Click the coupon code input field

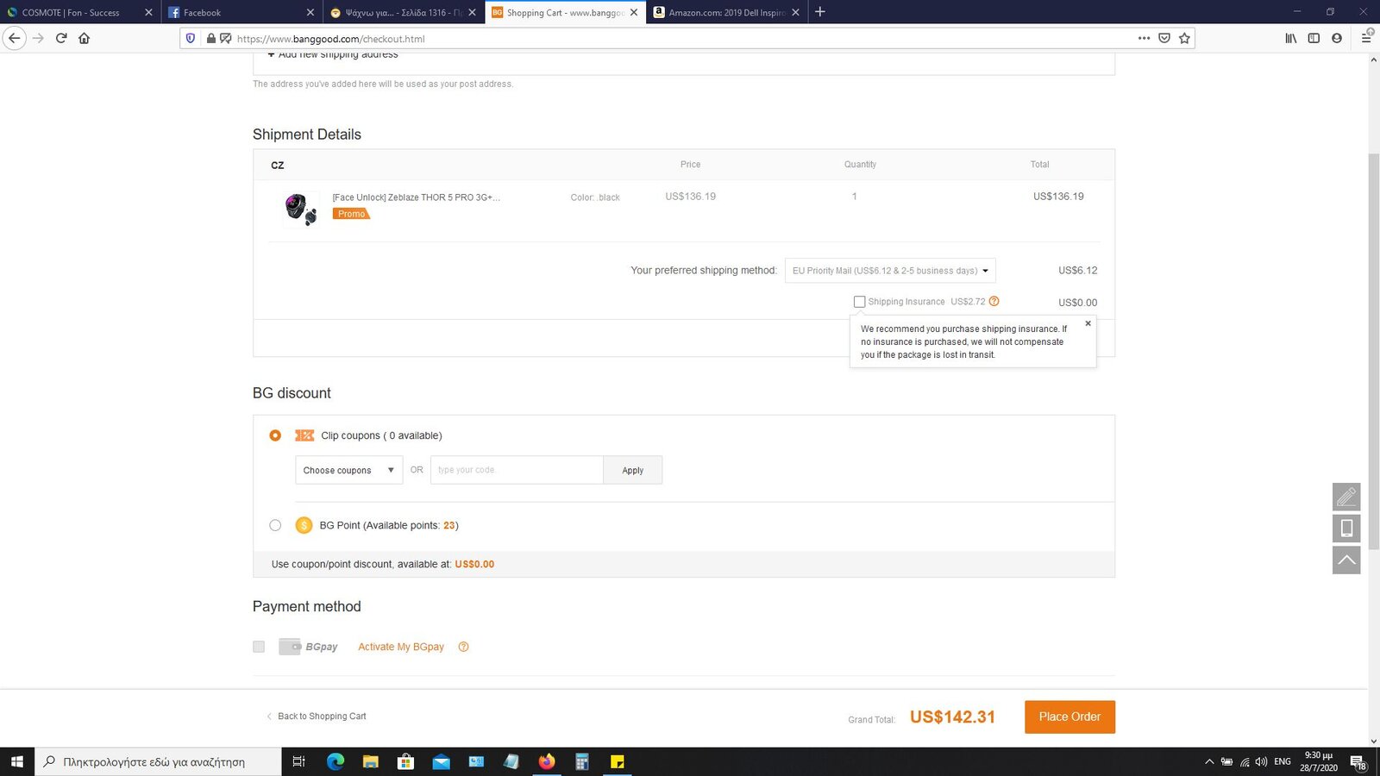pos(517,470)
